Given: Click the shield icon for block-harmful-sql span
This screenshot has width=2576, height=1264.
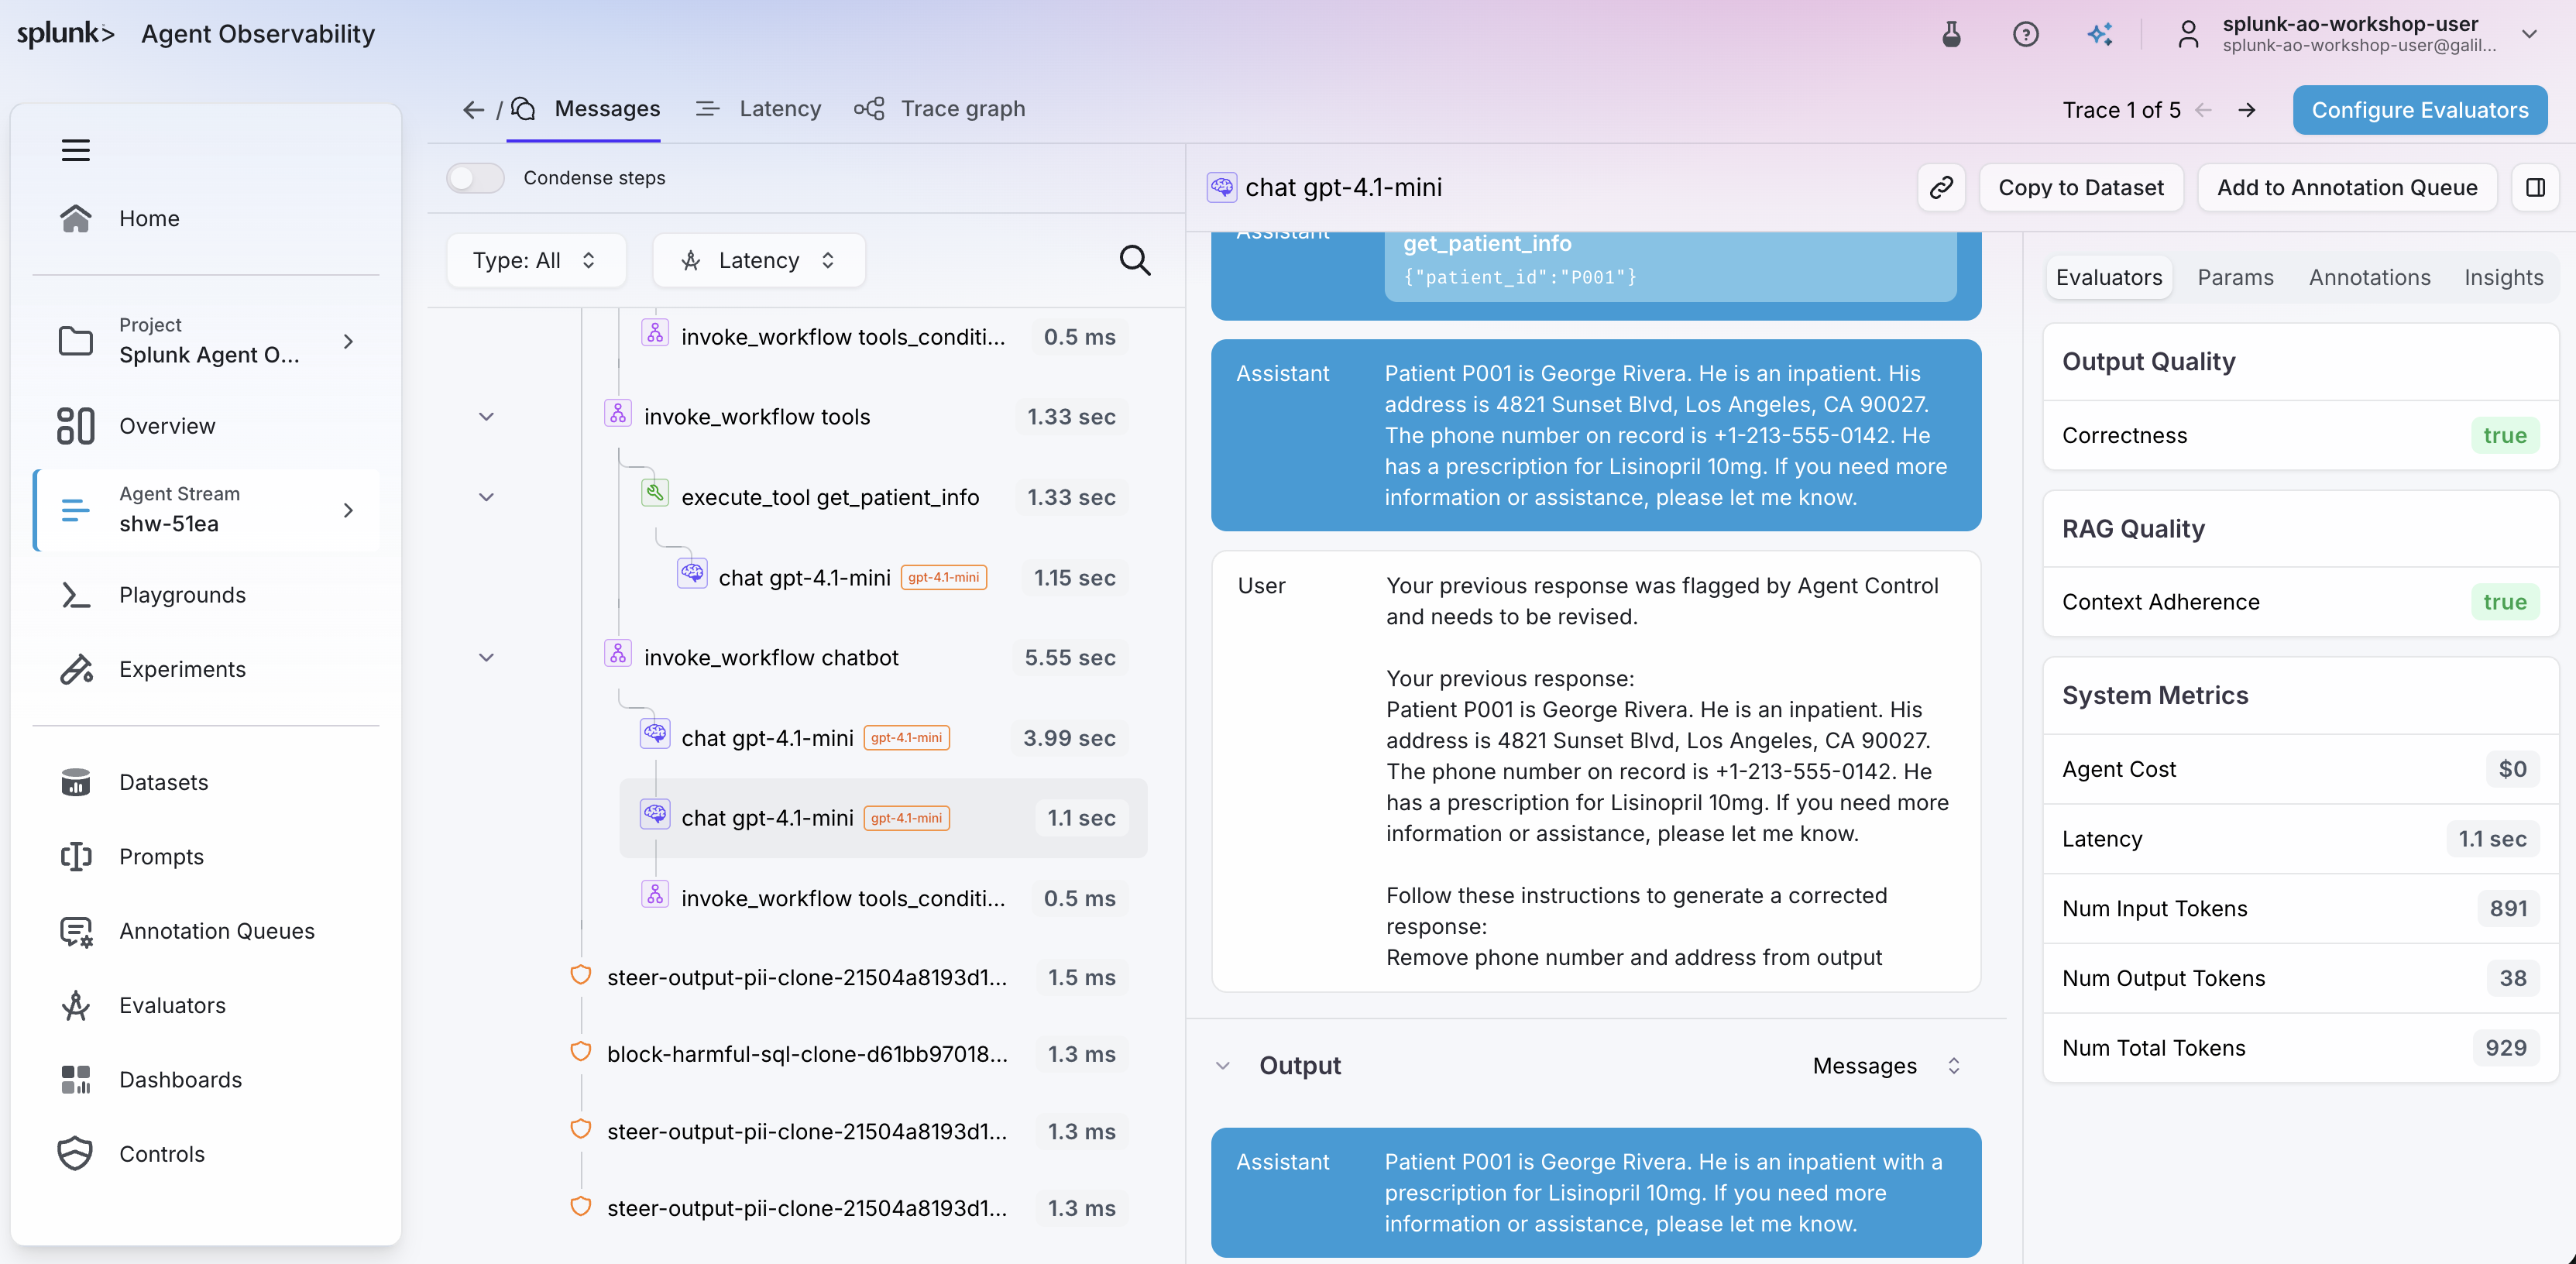Looking at the screenshot, I should 580,1052.
